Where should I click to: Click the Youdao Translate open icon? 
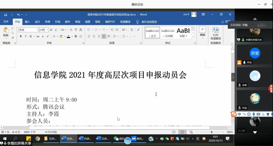(215, 31)
